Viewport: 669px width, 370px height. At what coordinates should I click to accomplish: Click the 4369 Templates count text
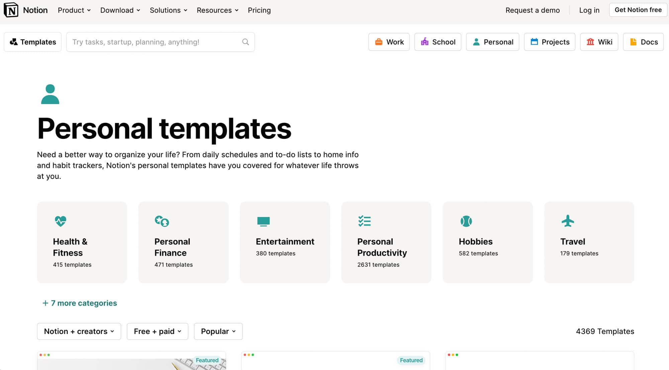tap(605, 331)
